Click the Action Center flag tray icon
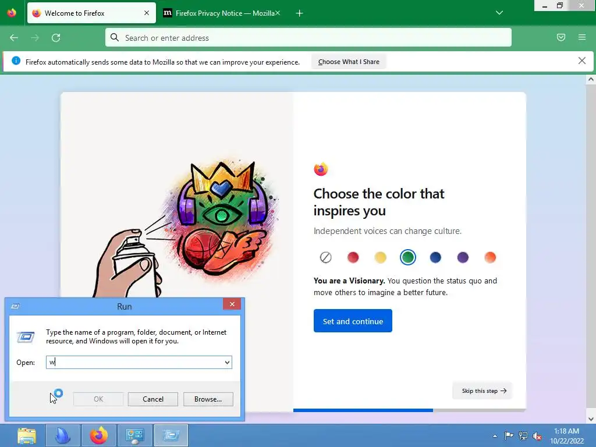The image size is (596, 447). [x=509, y=435]
